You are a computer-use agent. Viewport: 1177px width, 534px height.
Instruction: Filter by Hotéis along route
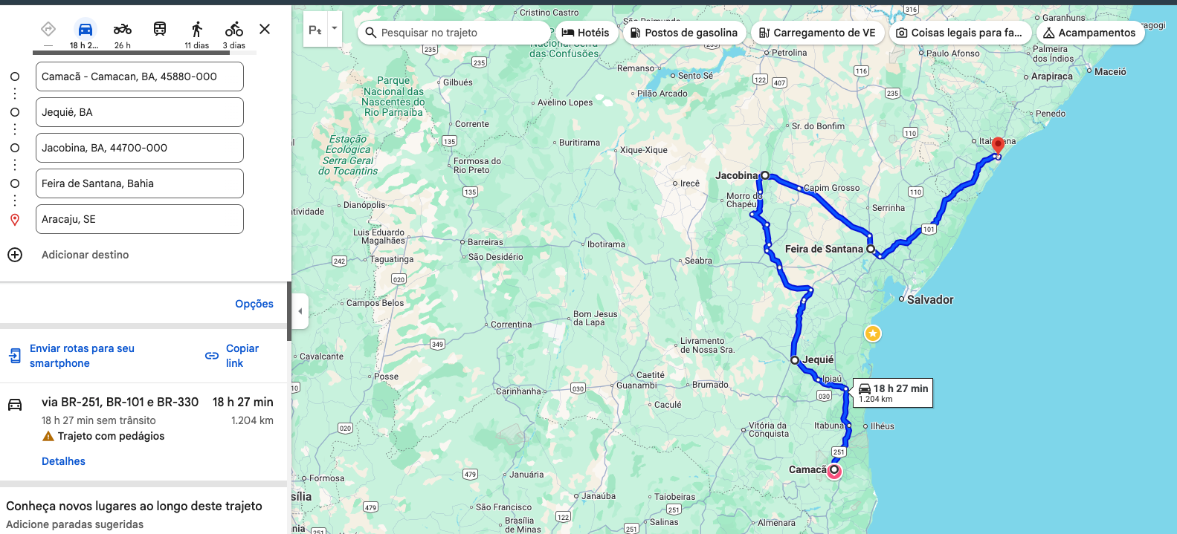[x=586, y=33]
